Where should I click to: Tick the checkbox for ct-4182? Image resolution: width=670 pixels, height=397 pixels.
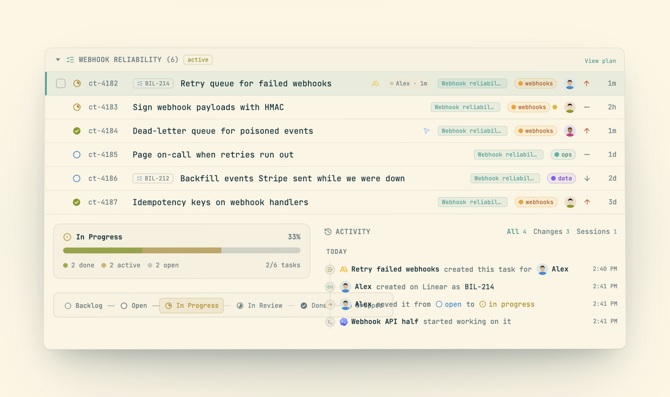click(61, 83)
